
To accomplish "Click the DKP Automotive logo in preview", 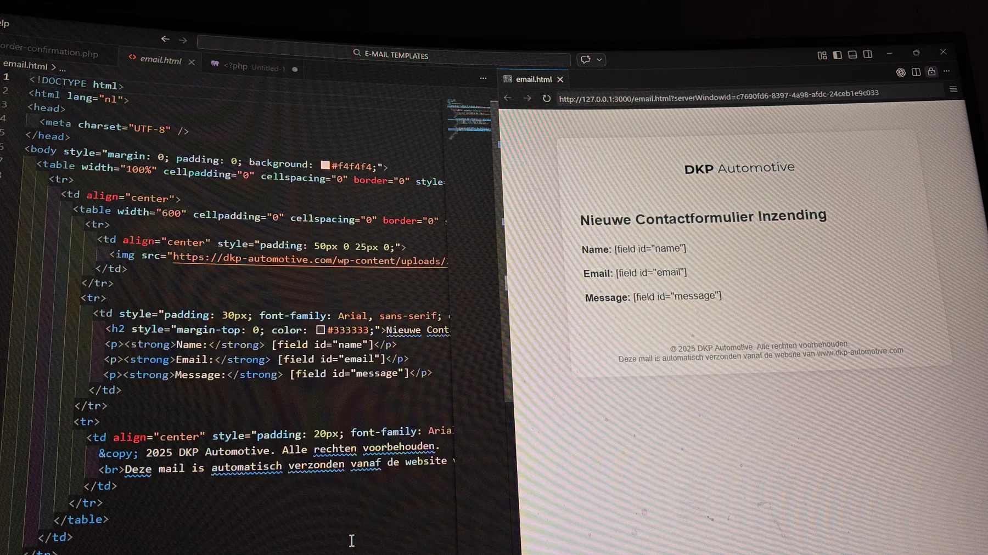I will coord(739,168).
